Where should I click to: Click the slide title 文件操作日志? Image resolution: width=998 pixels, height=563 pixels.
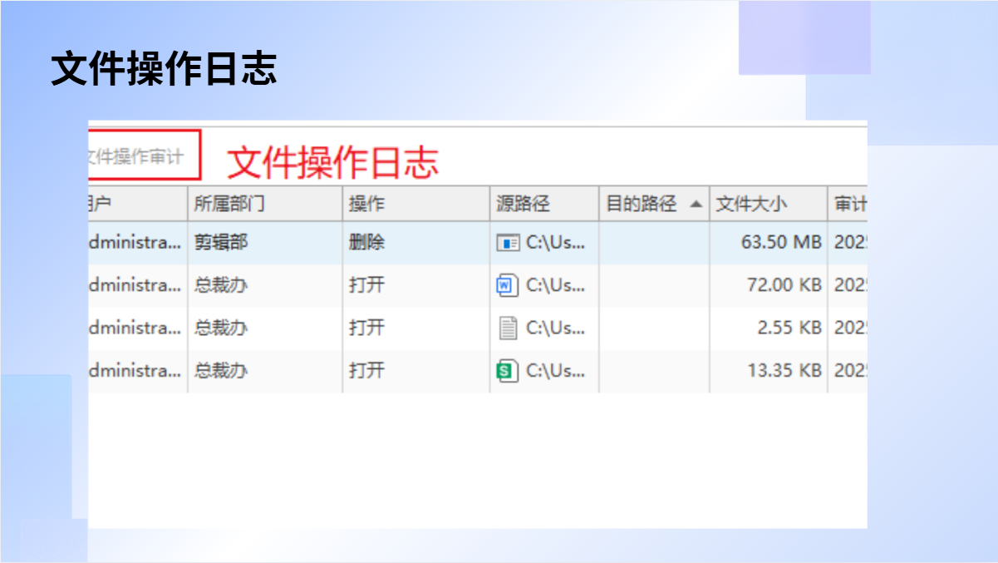click(x=164, y=68)
